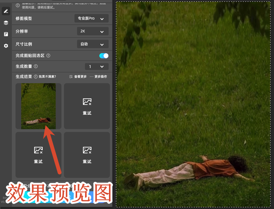Select the generated result thumbnail of person on grass
This screenshot has height=209, width=274.
click(39, 106)
